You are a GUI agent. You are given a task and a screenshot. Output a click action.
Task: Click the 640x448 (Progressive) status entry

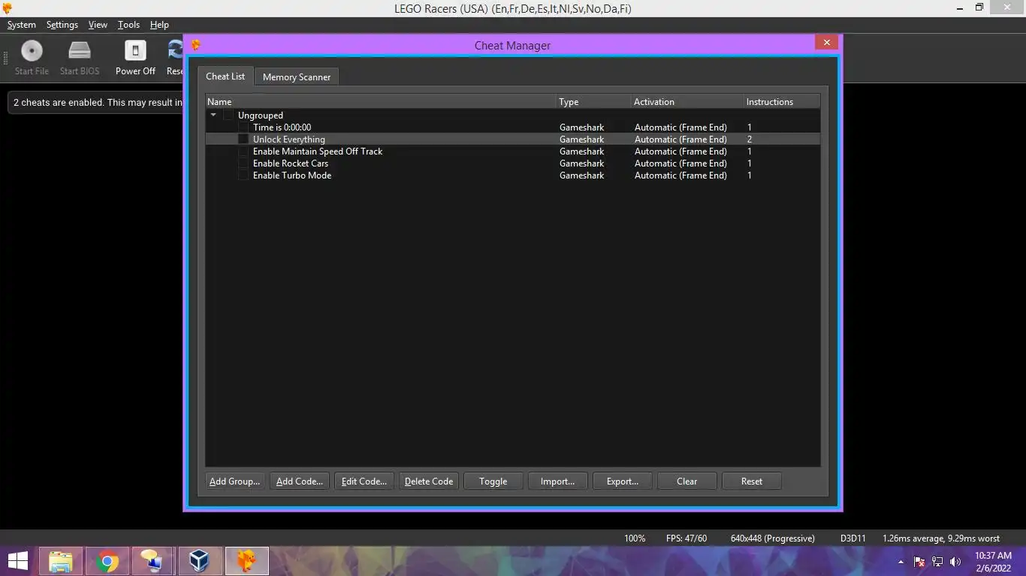pyautogui.click(x=772, y=538)
